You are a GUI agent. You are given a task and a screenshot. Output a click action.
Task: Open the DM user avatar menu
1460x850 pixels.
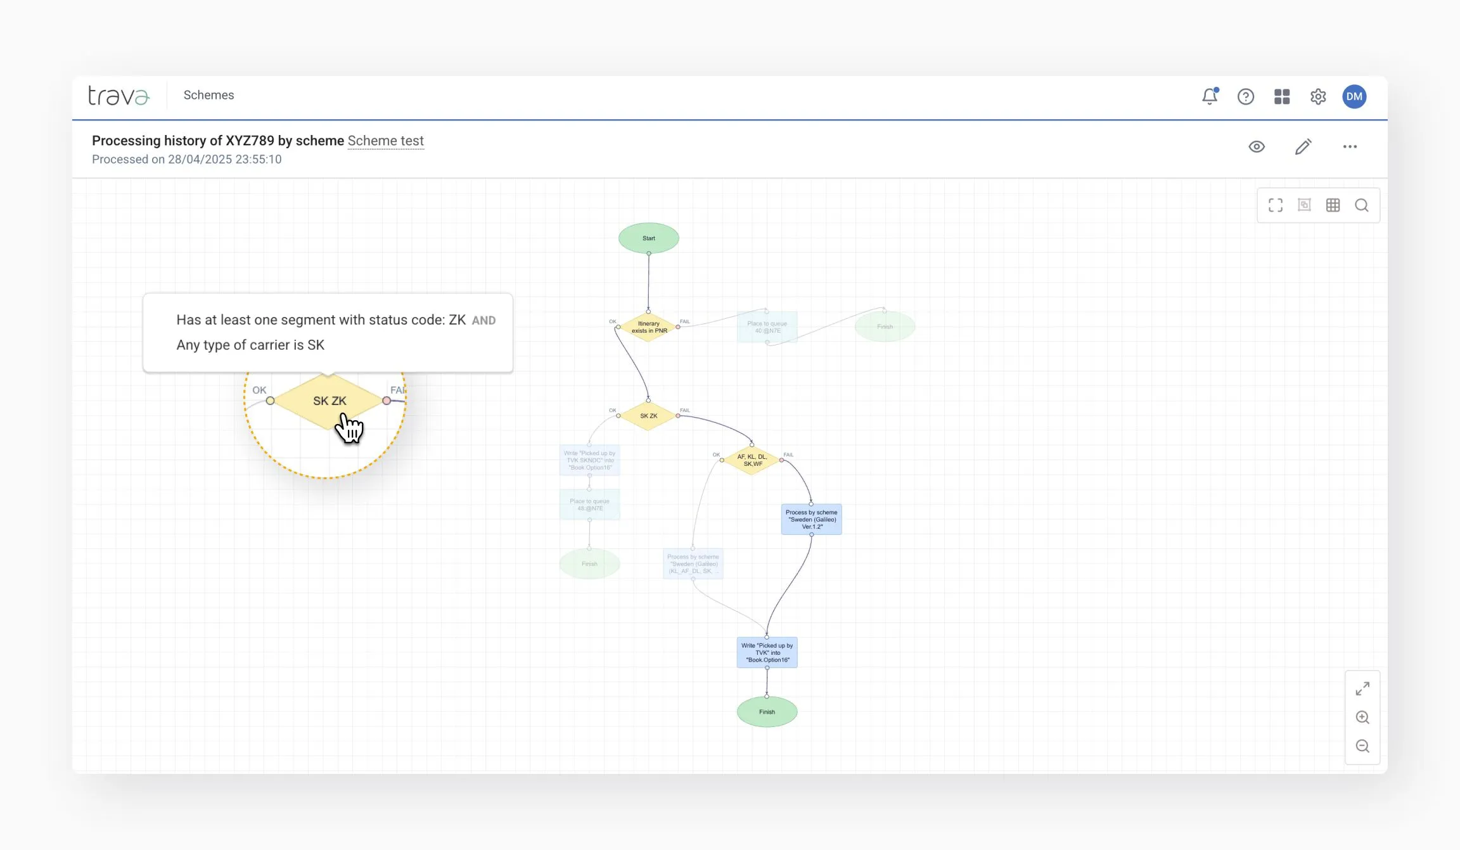[x=1354, y=96]
